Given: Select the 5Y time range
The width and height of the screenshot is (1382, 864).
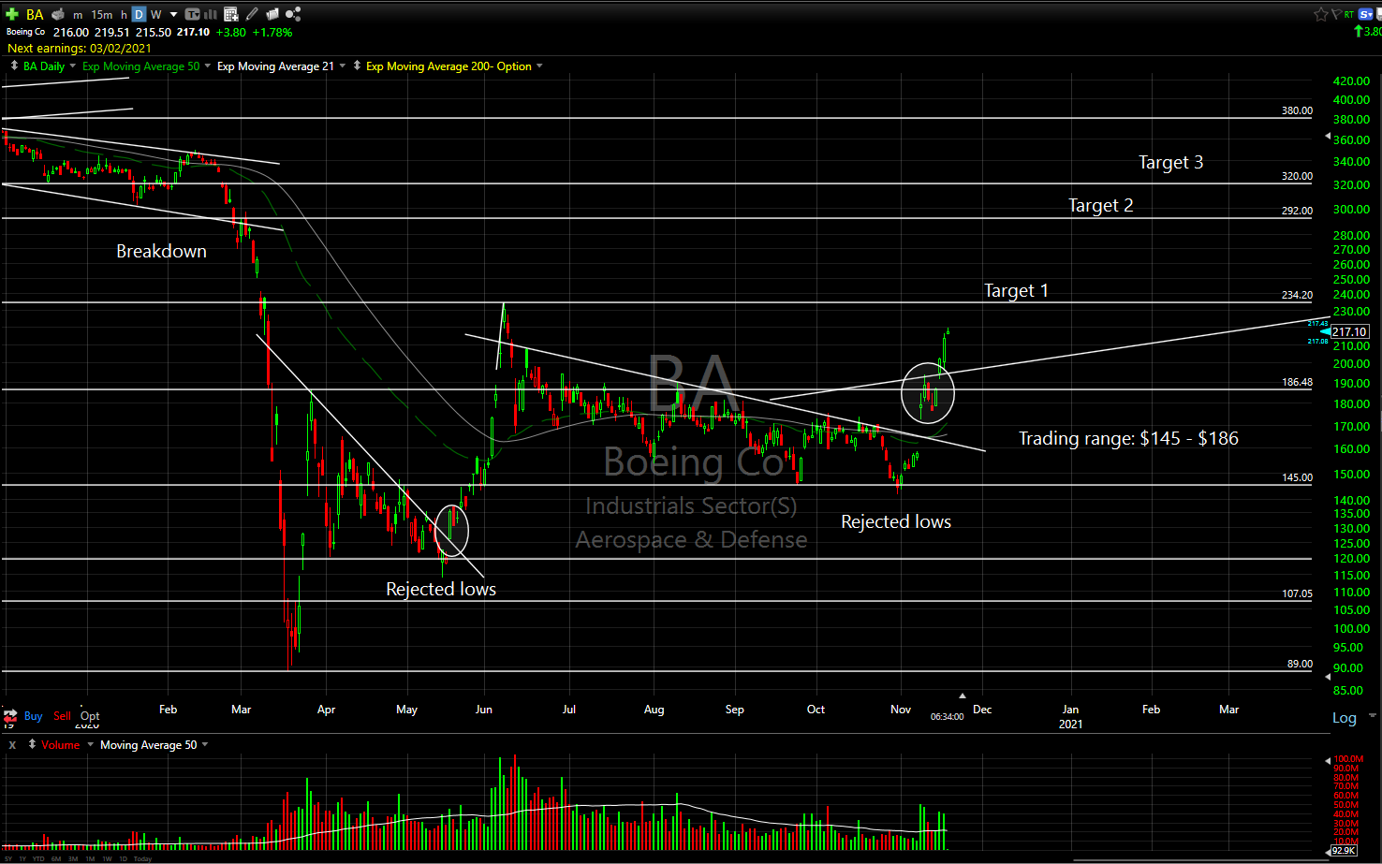Looking at the screenshot, I should pos(8,858).
